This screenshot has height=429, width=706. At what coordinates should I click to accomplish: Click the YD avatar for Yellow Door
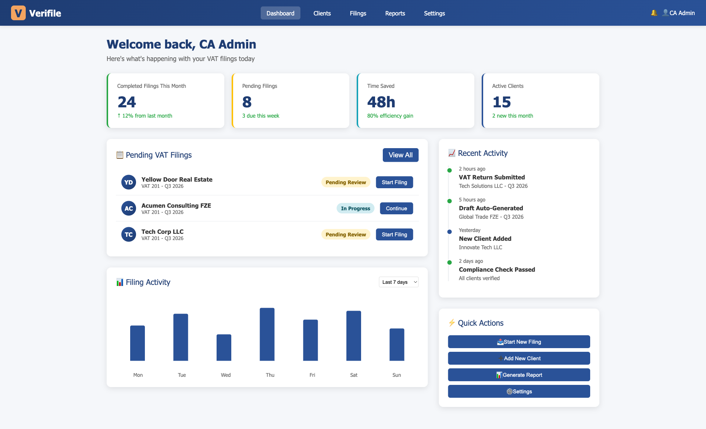tap(128, 182)
